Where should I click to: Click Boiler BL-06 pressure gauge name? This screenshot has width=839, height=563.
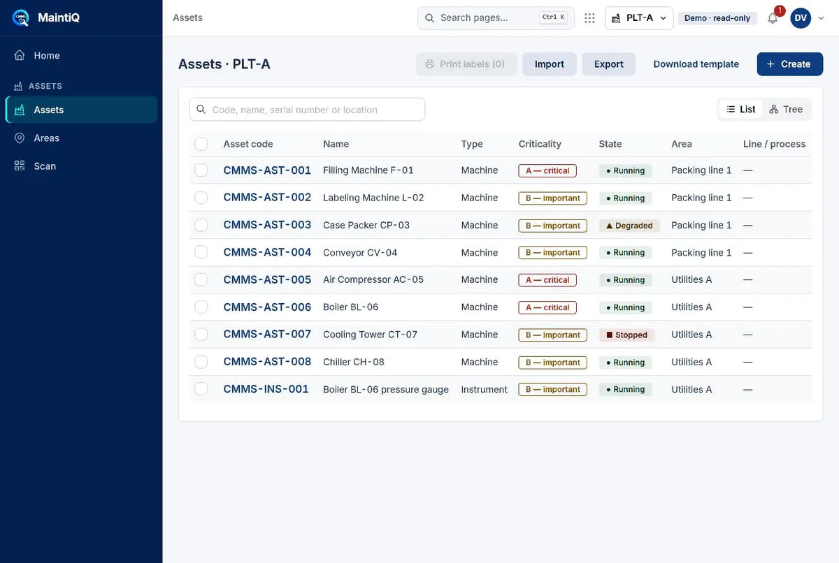click(x=386, y=389)
